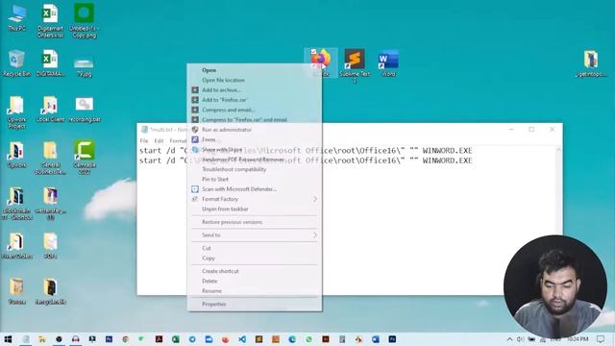Maximize the Notepad window
Image resolution: width=615 pixels, height=346 pixels.
tap(531, 130)
